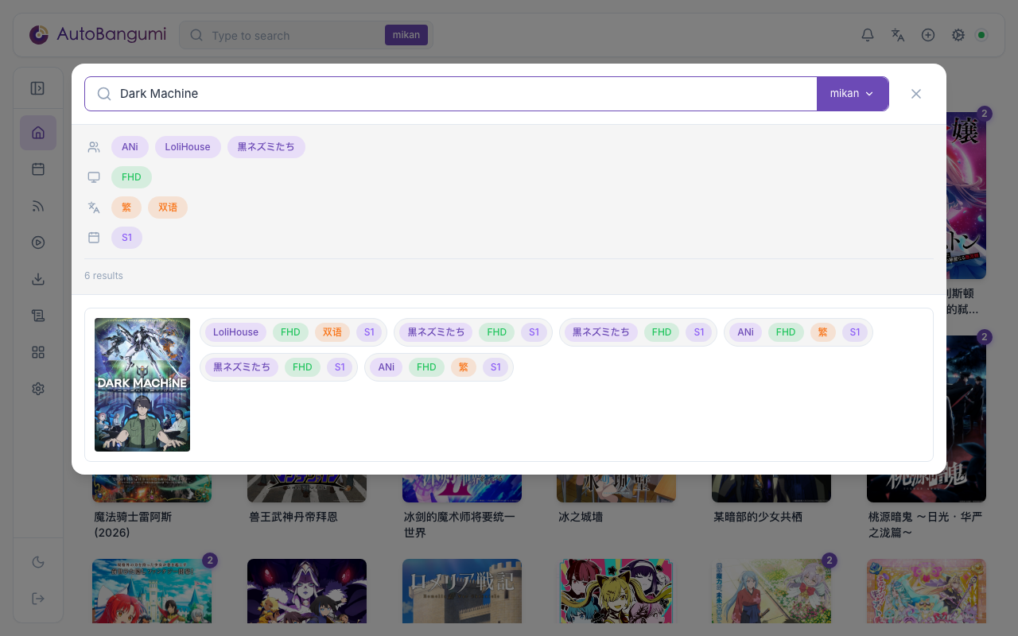Open the RSS feed page in the sidebar
The image size is (1018, 636).
pos(38,206)
